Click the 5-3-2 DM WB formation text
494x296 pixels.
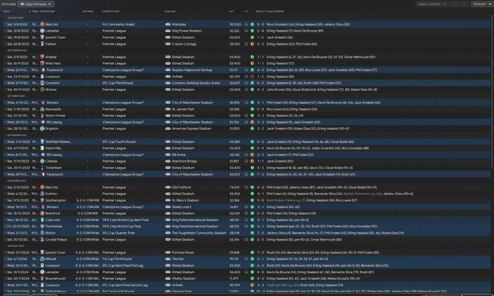coord(88,213)
